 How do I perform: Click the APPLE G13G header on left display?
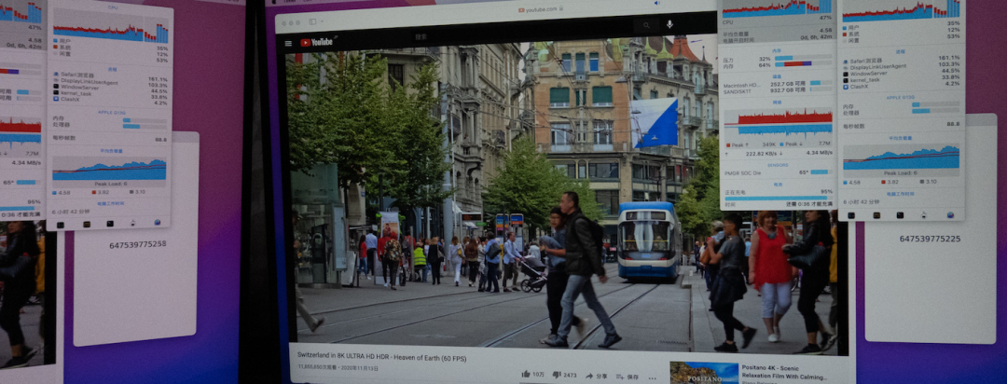110,113
